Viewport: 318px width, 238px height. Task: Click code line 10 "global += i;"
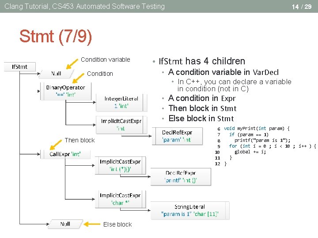(250, 152)
